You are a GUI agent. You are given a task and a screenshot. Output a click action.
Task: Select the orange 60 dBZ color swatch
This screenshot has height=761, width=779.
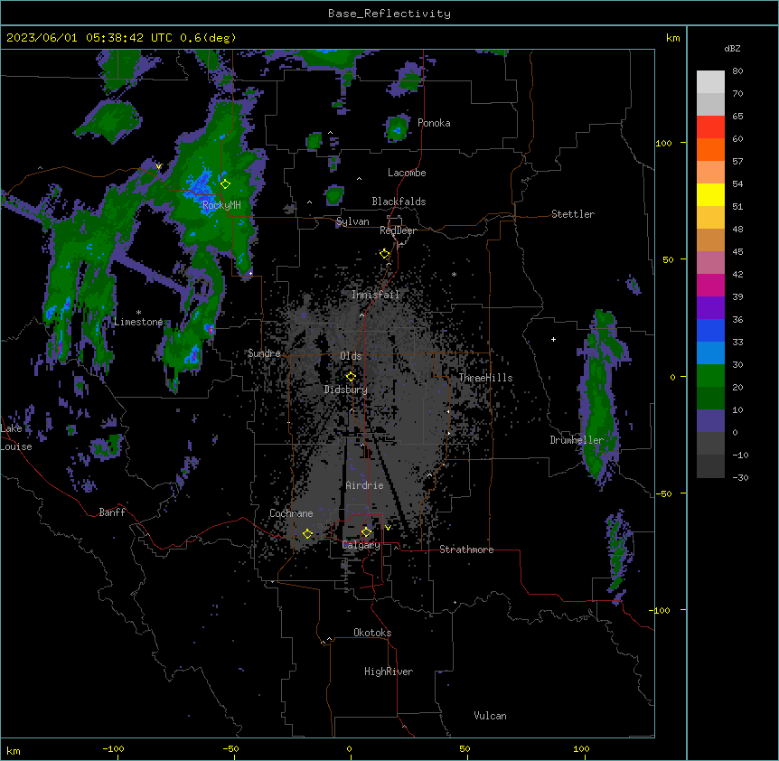click(x=710, y=149)
